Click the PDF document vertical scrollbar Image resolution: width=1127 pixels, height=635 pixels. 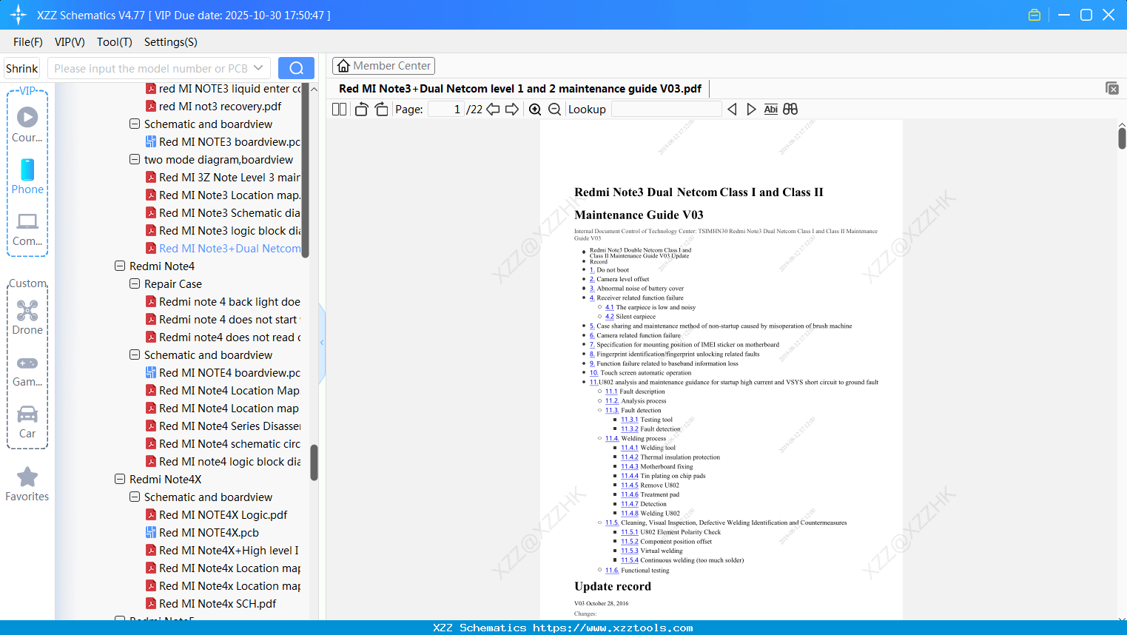tap(1122, 138)
